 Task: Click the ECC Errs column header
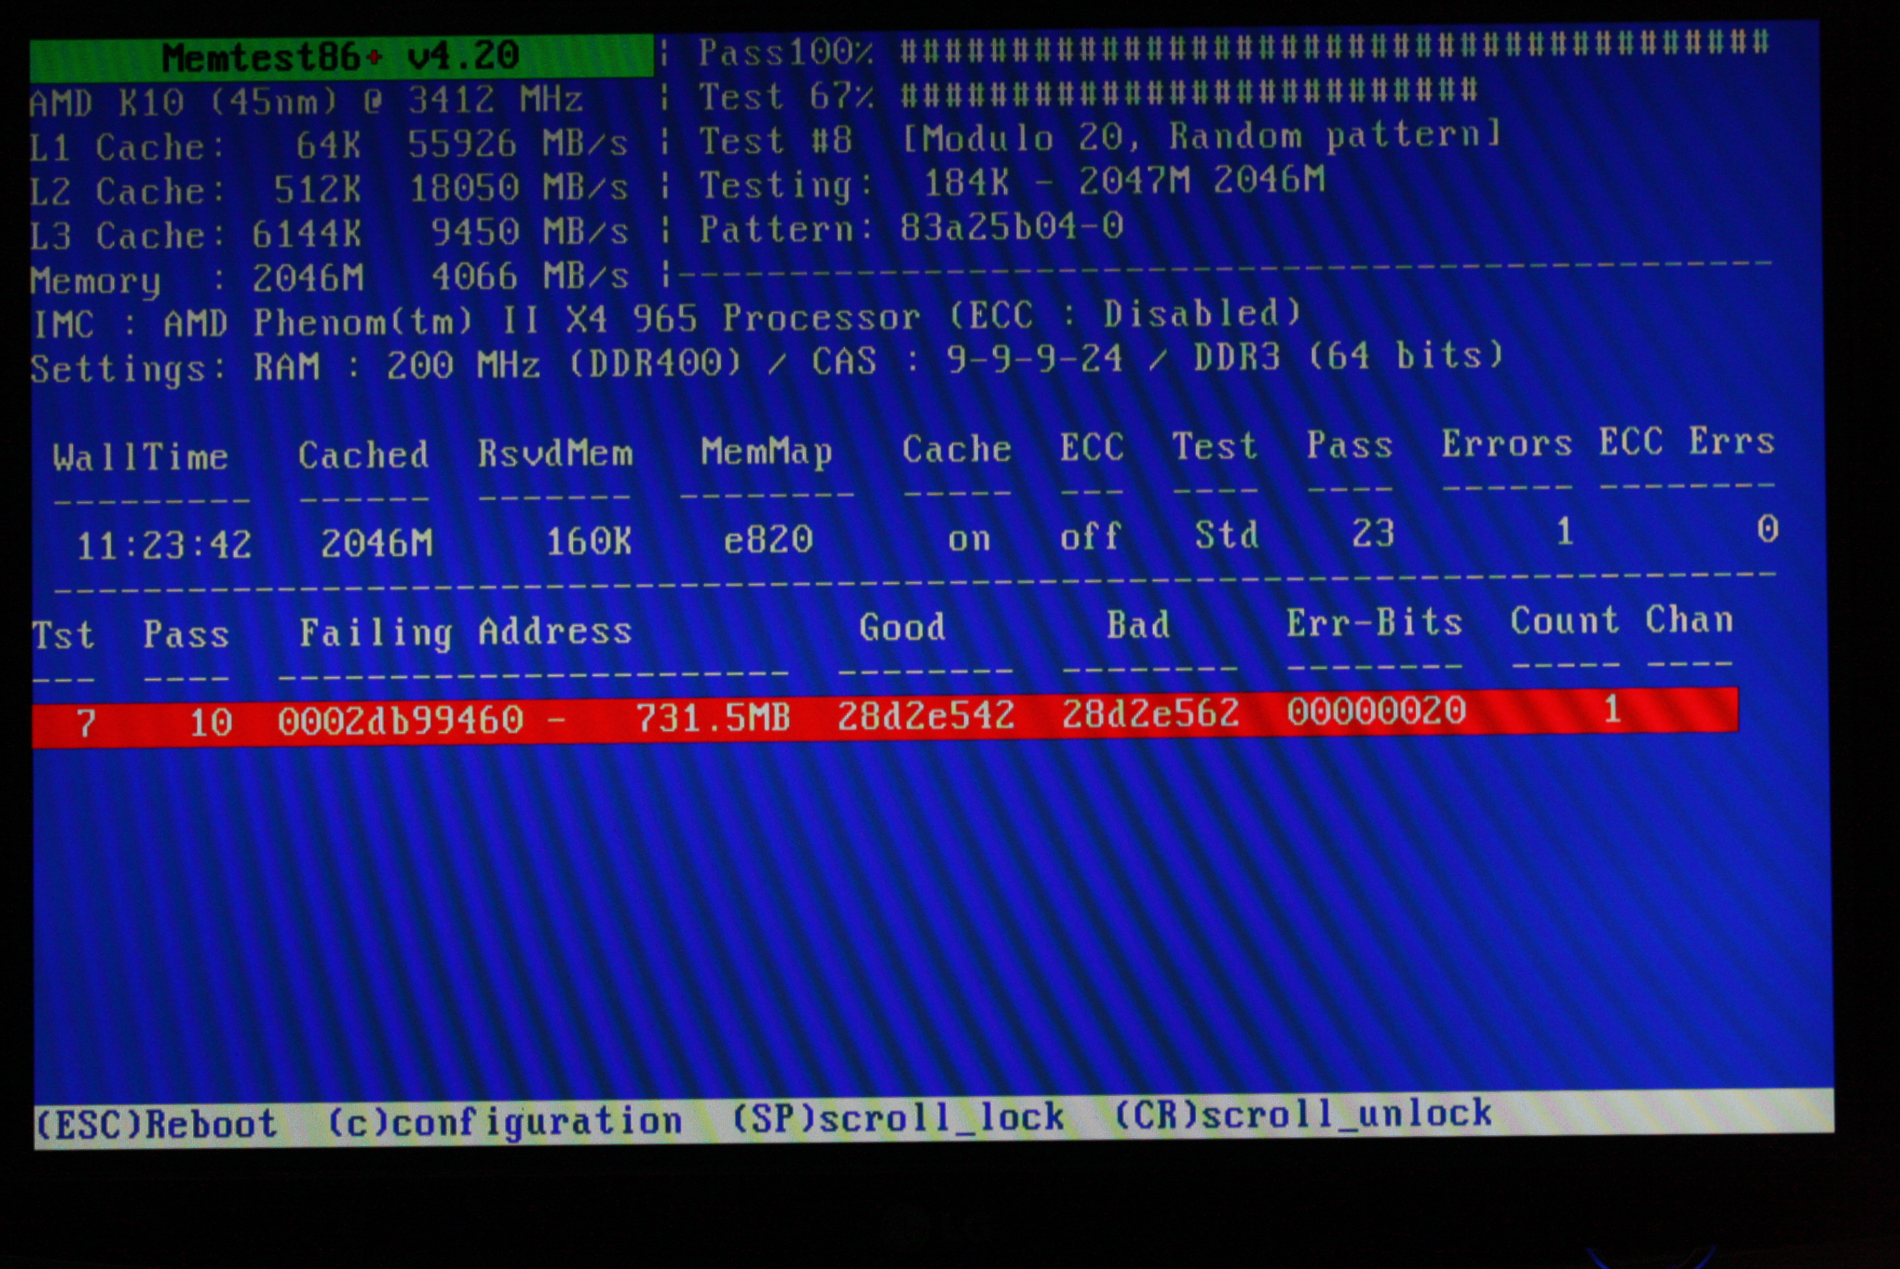pyautogui.click(x=1687, y=442)
